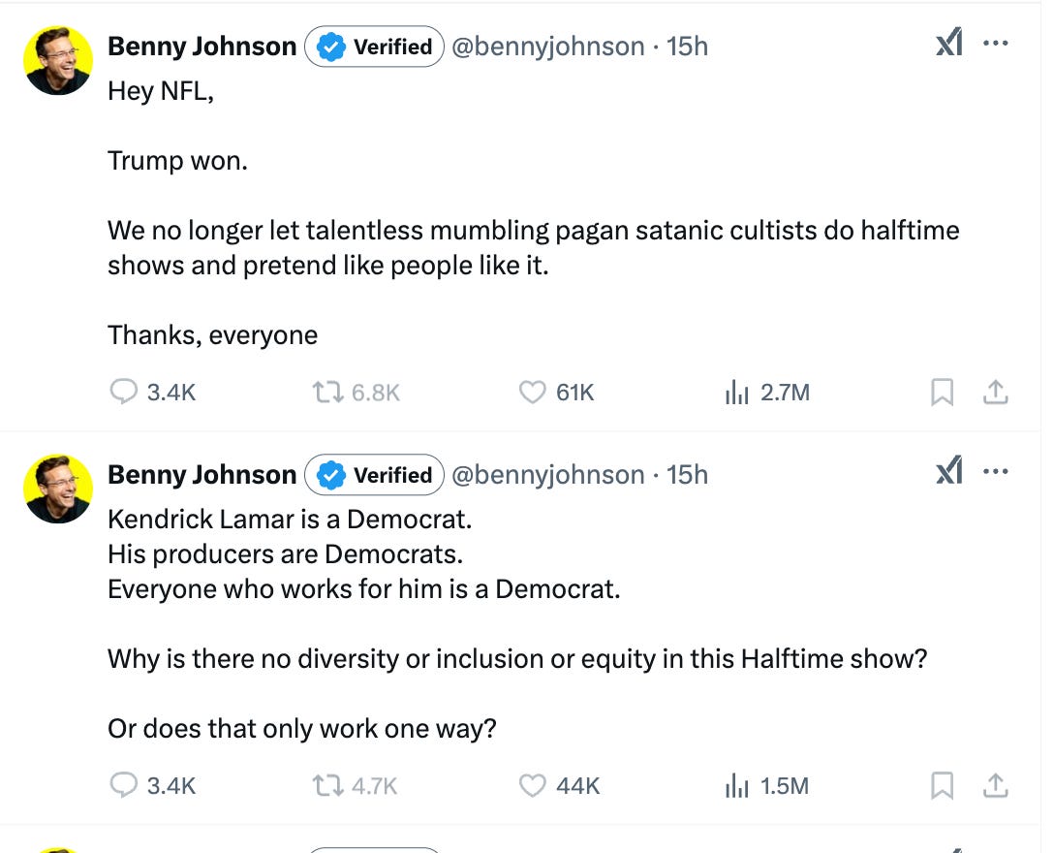Bookmark the second tweet

[942, 785]
